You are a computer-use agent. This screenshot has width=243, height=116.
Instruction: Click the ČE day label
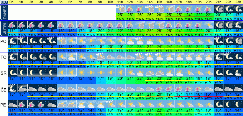coord(4,89)
